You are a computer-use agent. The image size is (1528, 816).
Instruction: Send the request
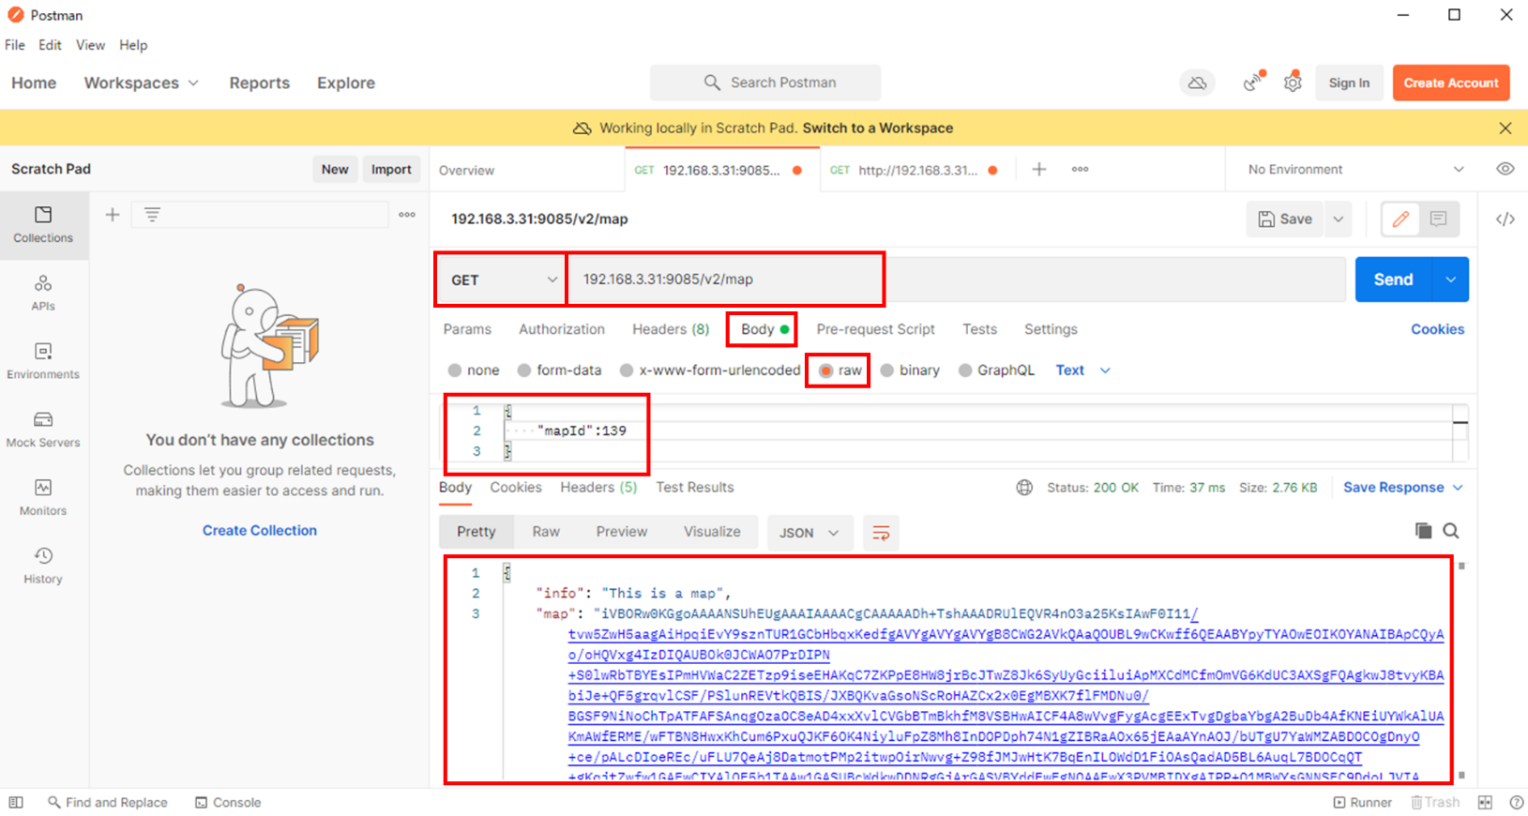coord(1393,280)
